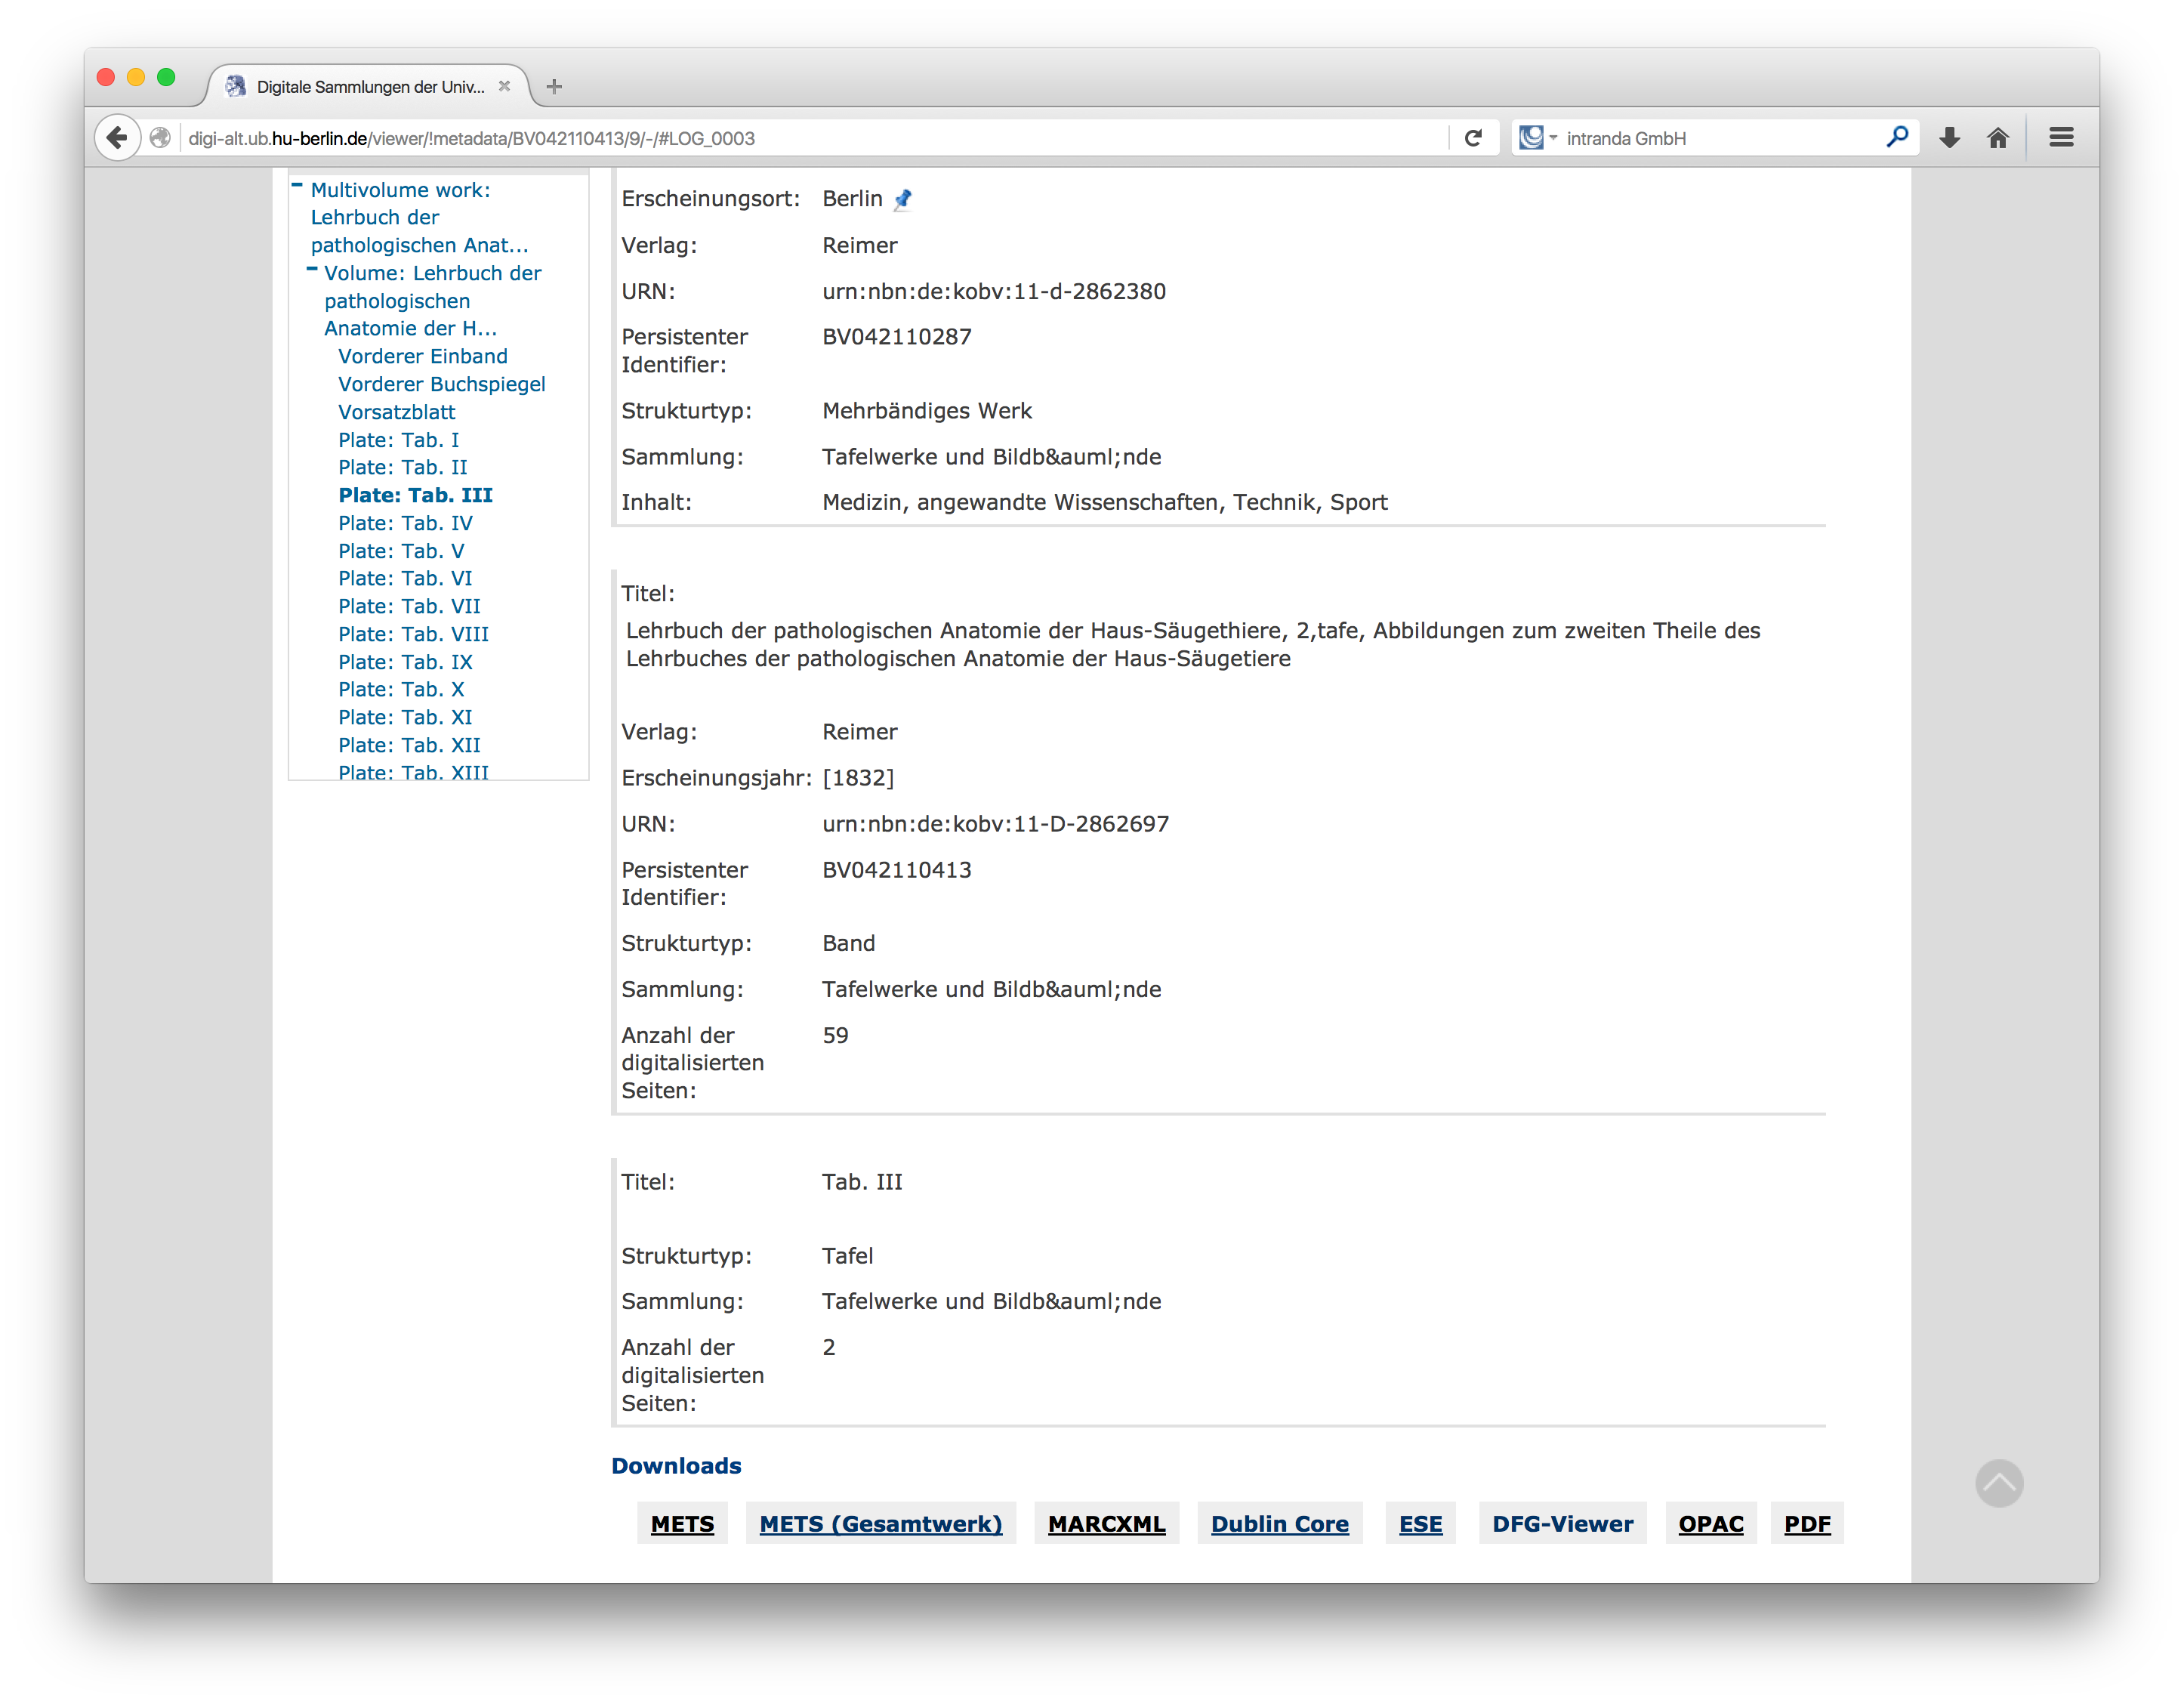Click the page count value 59
This screenshot has height=1704, width=2184.
click(x=835, y=1036)
